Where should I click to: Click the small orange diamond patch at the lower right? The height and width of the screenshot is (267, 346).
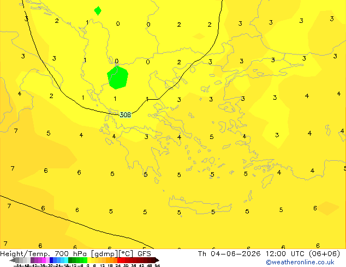coord(328,208)
